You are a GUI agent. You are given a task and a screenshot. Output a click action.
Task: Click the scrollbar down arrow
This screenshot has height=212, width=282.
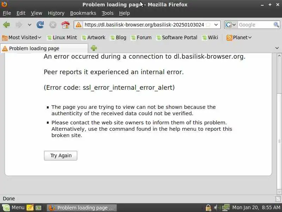click(279, 192)
